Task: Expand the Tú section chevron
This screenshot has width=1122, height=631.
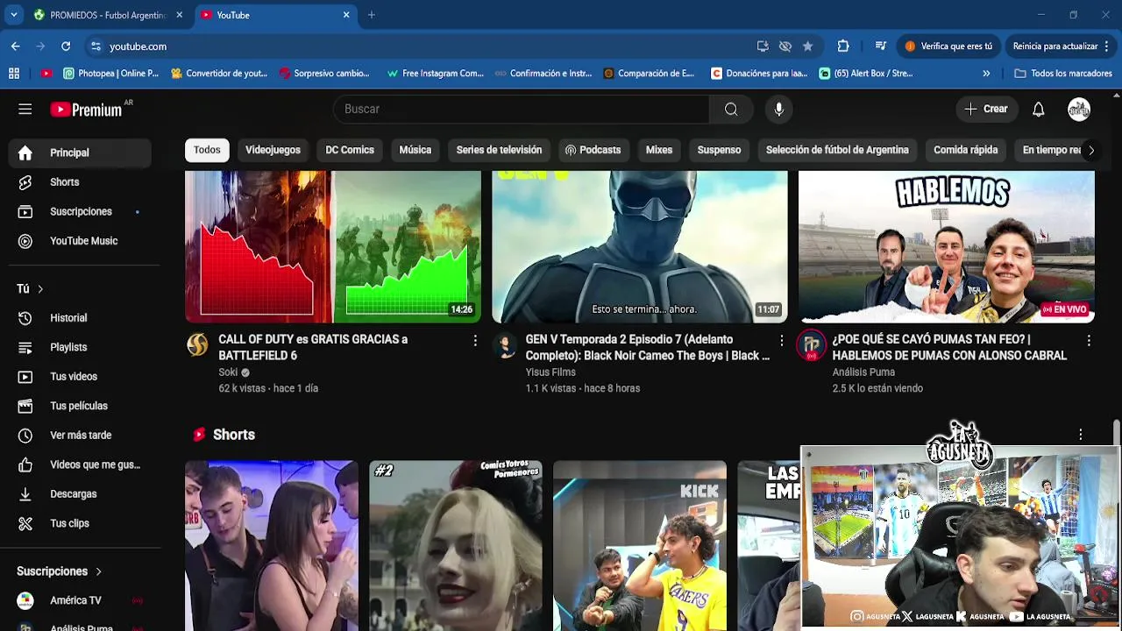Action: click(40, 289)
